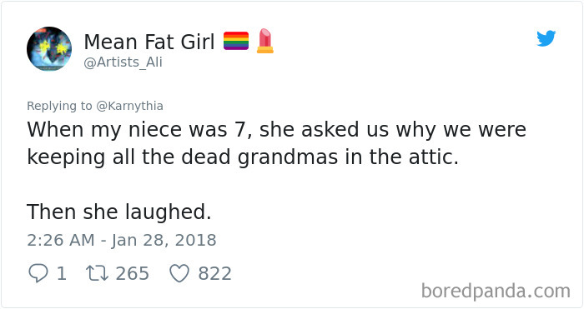Click the 'When my niece was 7' line
The image size is (584, 309).
(x=276, y=130)
